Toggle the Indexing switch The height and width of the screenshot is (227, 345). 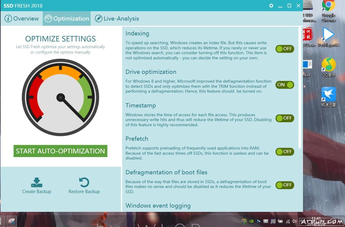tap(285, 49)
